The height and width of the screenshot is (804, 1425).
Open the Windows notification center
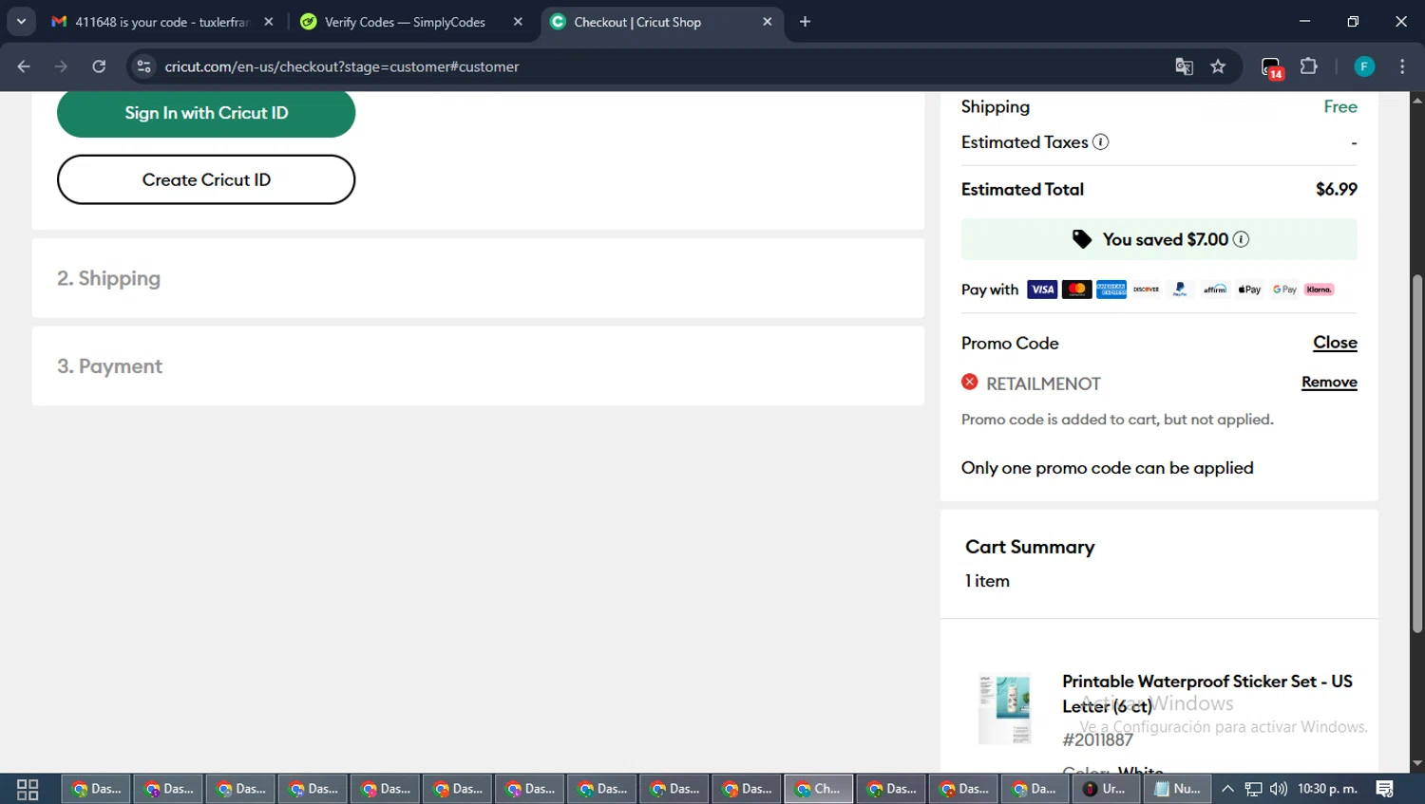click(x=1385, y=789)
